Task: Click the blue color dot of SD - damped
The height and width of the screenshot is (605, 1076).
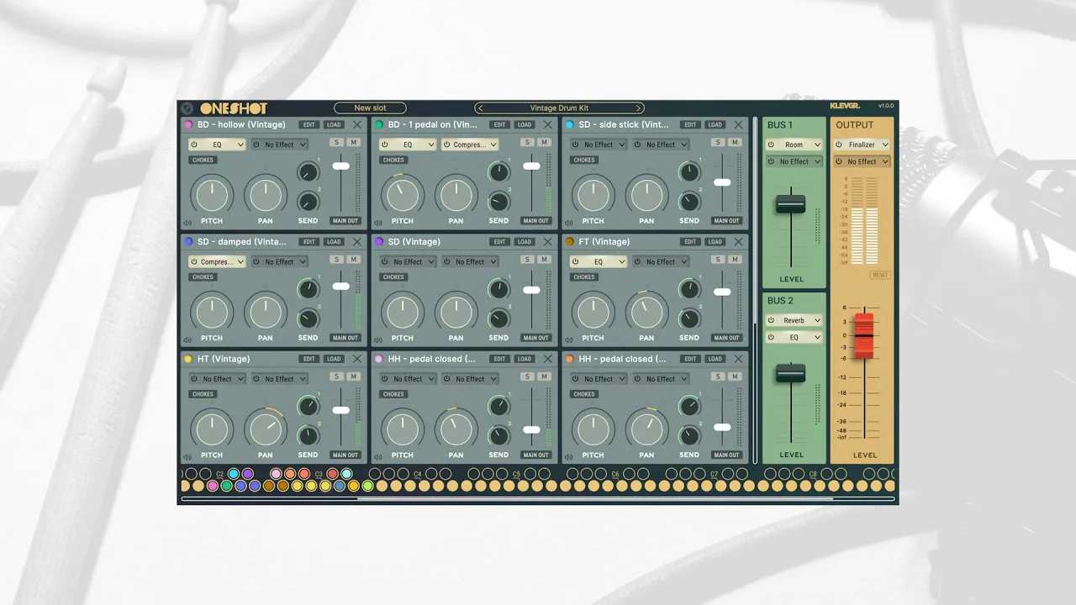Action: pyautogui.click(x=188, y=242)
